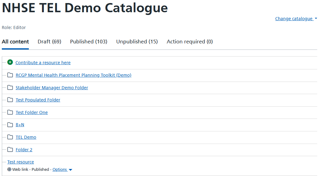Click the Options dropdown arrow
The width and height of the screenshot is (331, 176).
[x=70, y=170]
